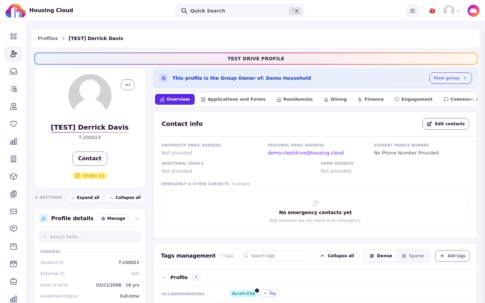Click the Contact button
485x303 pixels.
(90, 159)
